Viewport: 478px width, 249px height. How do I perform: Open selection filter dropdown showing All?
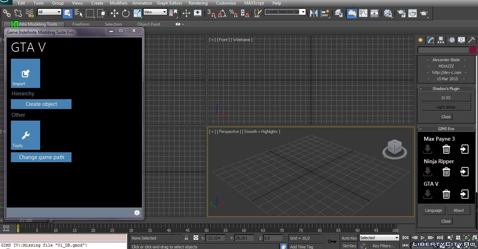click(x=49, y=12)
